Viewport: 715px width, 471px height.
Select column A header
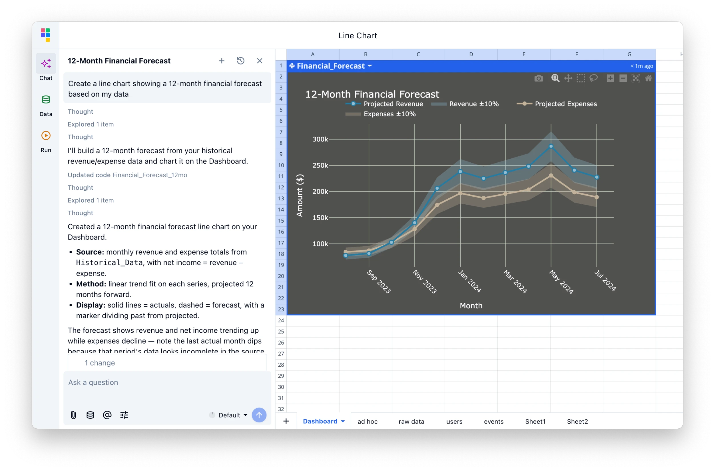(x=312, y=54)
